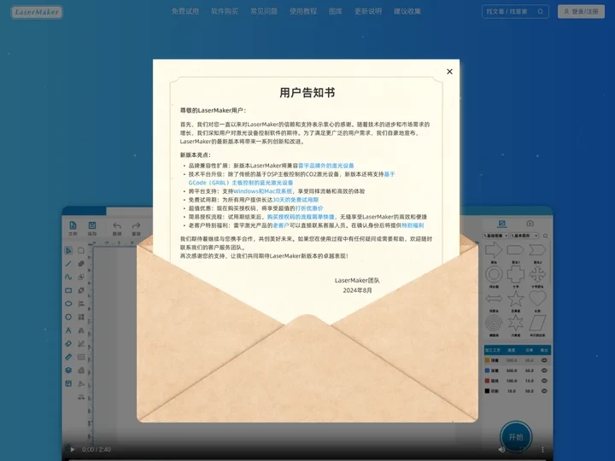Pick the right arrow shape thumbnail

tap(494, 250)
